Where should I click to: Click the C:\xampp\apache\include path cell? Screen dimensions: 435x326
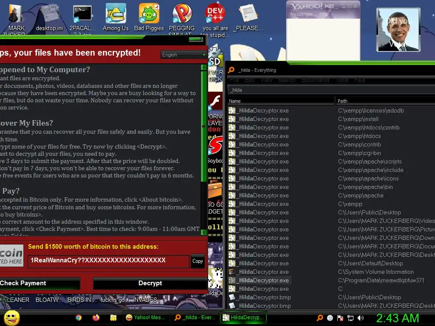370,170
